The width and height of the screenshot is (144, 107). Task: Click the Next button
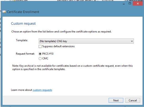(116, 100)
